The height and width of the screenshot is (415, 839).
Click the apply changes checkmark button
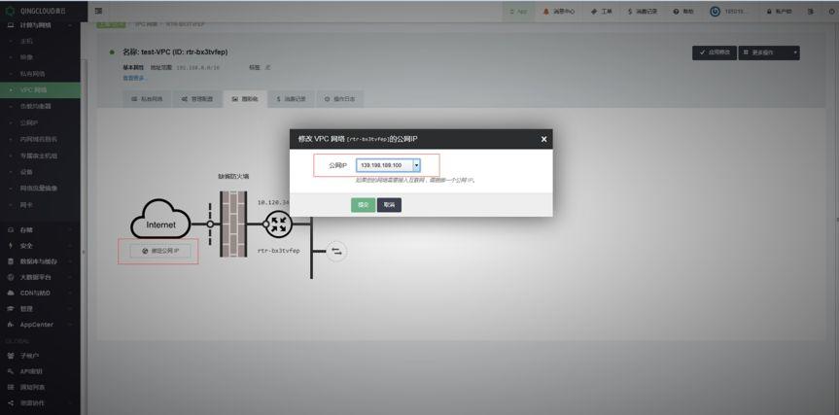coord(714,52)
